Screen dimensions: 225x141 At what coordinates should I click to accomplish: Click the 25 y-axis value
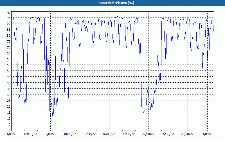tap(9, 101)
